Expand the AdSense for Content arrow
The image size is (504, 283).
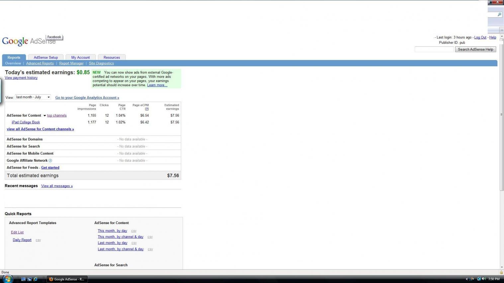pos(44,116)
